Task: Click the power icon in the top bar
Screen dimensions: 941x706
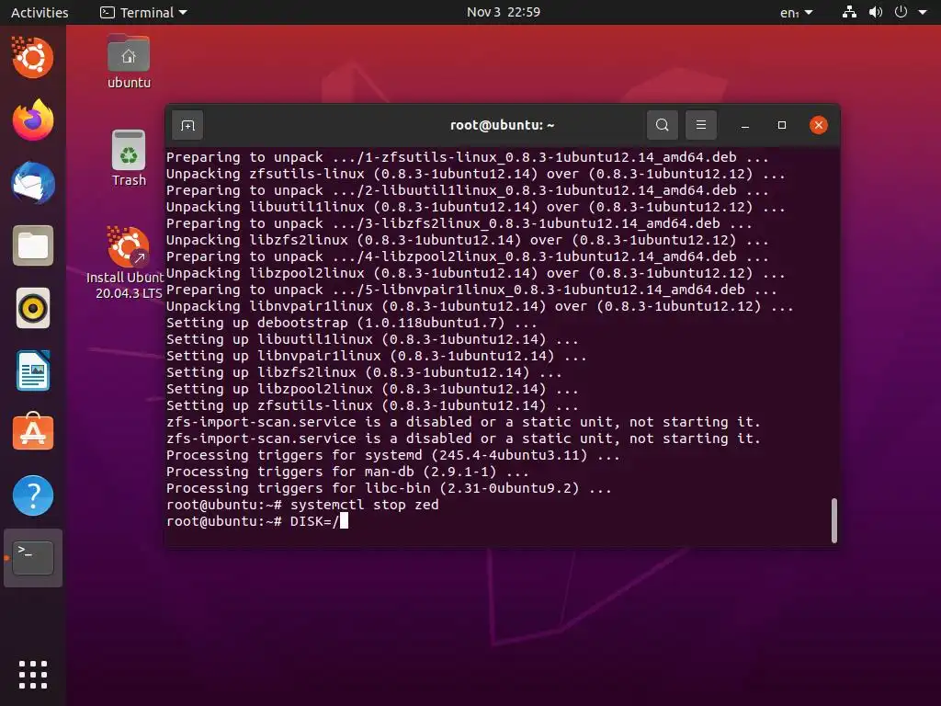Action: coord(901,12)
